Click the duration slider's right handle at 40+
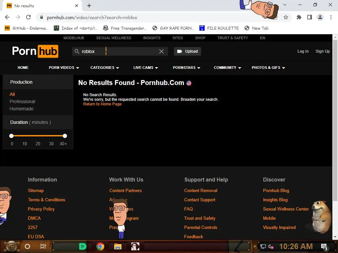Viewport: 338px width, 253px height. tap(65, 136)
